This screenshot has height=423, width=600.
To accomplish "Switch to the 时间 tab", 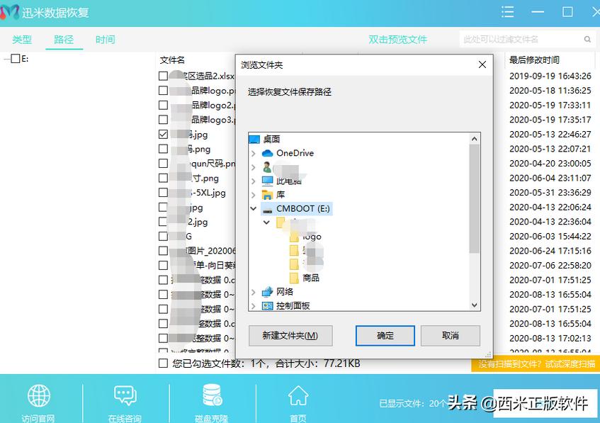I will coord(105,40).
